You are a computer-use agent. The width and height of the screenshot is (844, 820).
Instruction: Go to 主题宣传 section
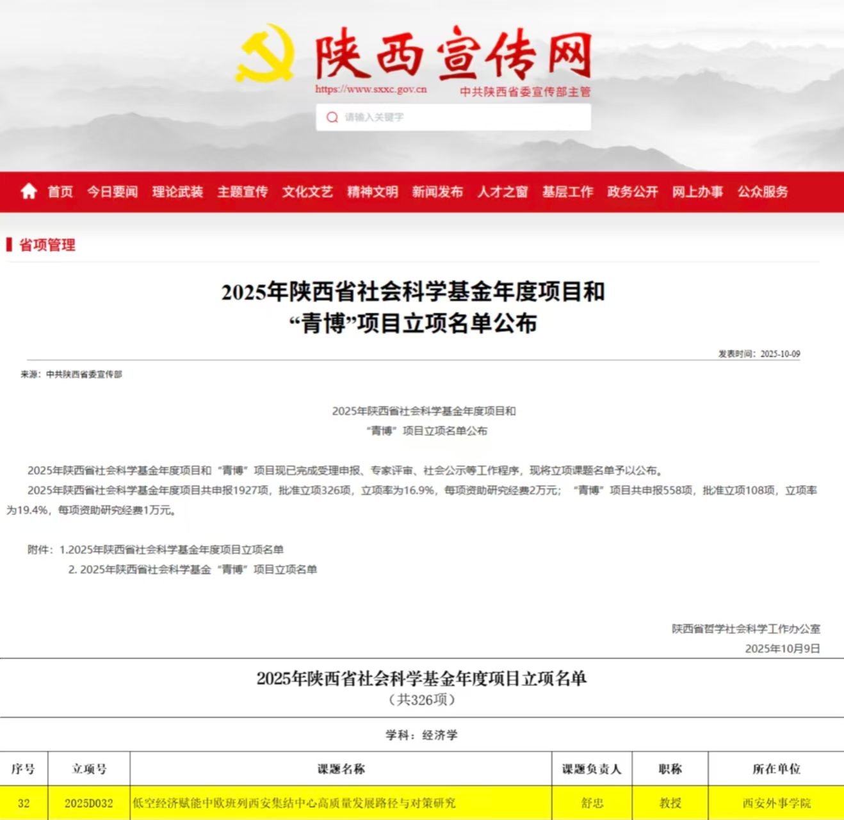(243, 192)
